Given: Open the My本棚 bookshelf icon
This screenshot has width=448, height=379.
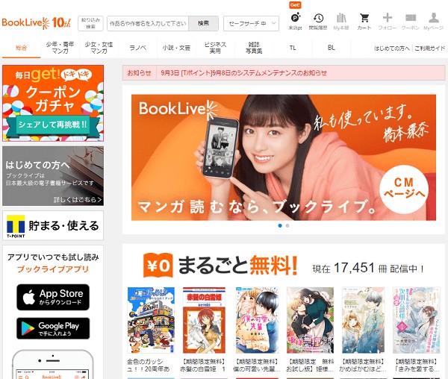Looking at the screenshot, I should [341, 20].
